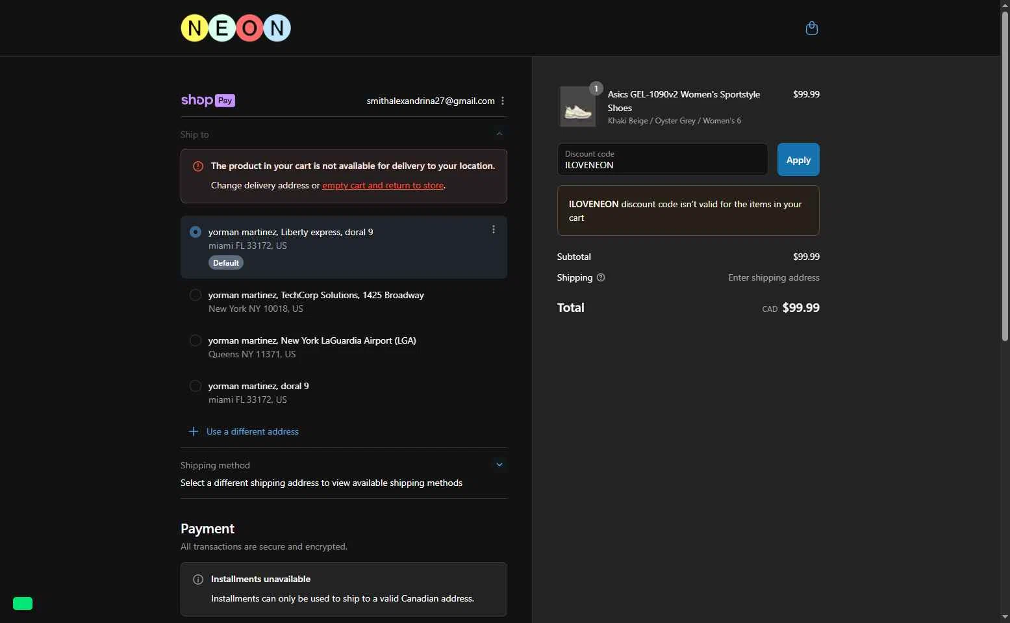The height and width of the screenshot is (623, 1010).
Task: Click the product name Asics GEL-1090v2
Action: point(684,101)
